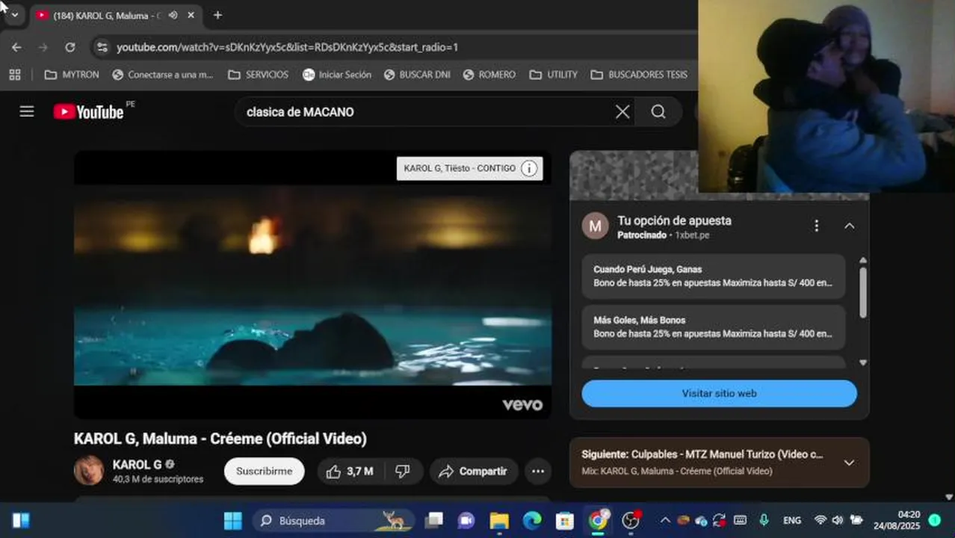Image resolution: width=955 pixels, height=538 pixels.
Task: Open KAROL G, Tiësto - CONTIGO suggestion card
Action: (469, 168)
